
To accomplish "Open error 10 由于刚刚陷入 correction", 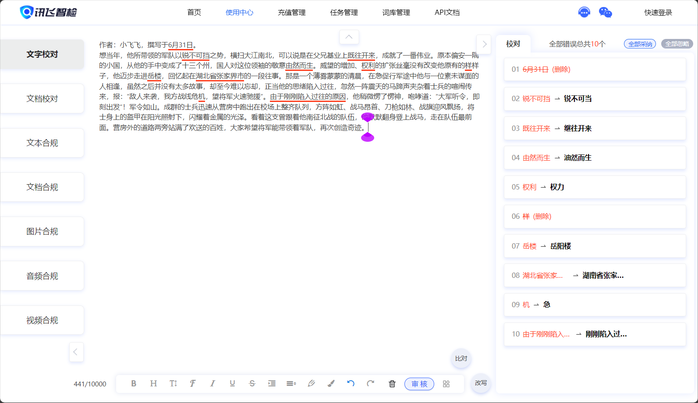I will (595, 334).
